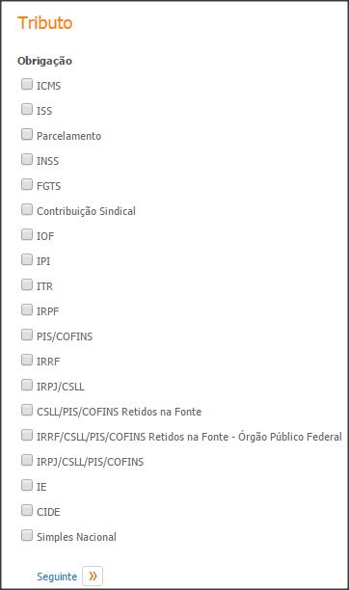349x590 pixels.
Task: Tick the ISS obligation checkbox
Action: tap(27, 109)
